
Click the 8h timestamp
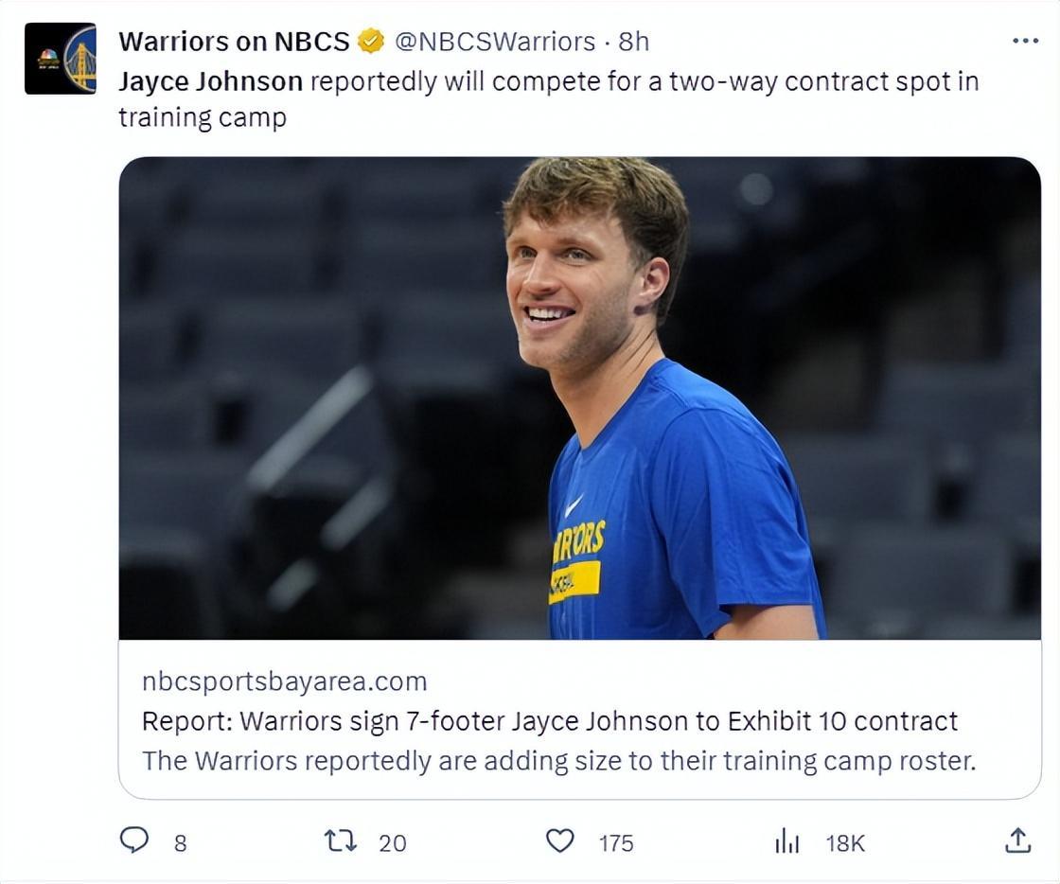point(634,42)
